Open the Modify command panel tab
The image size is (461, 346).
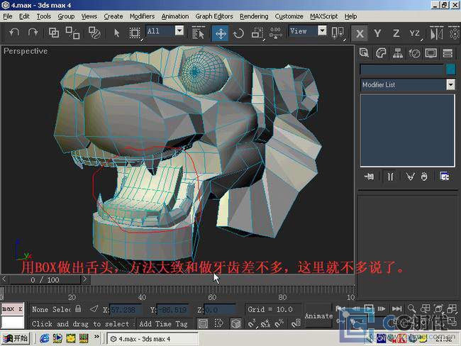[x=381, y=53]
